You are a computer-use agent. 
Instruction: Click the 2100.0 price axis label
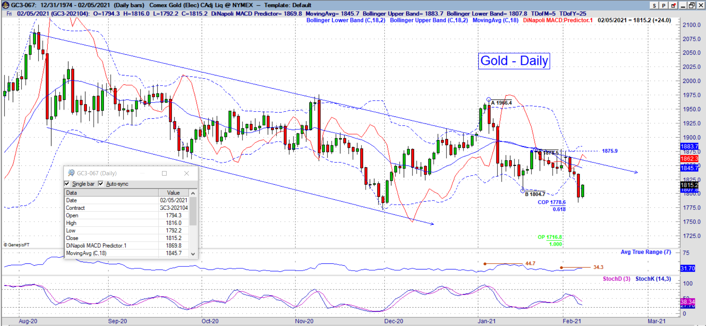(691, 25)
